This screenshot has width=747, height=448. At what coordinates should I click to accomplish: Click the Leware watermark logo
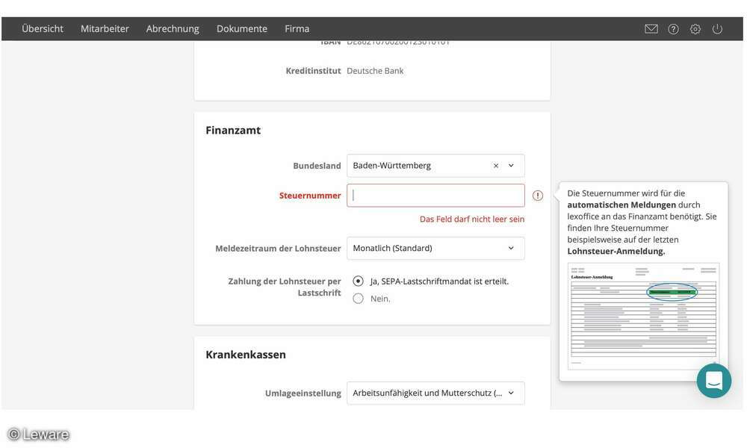[37, 434]
